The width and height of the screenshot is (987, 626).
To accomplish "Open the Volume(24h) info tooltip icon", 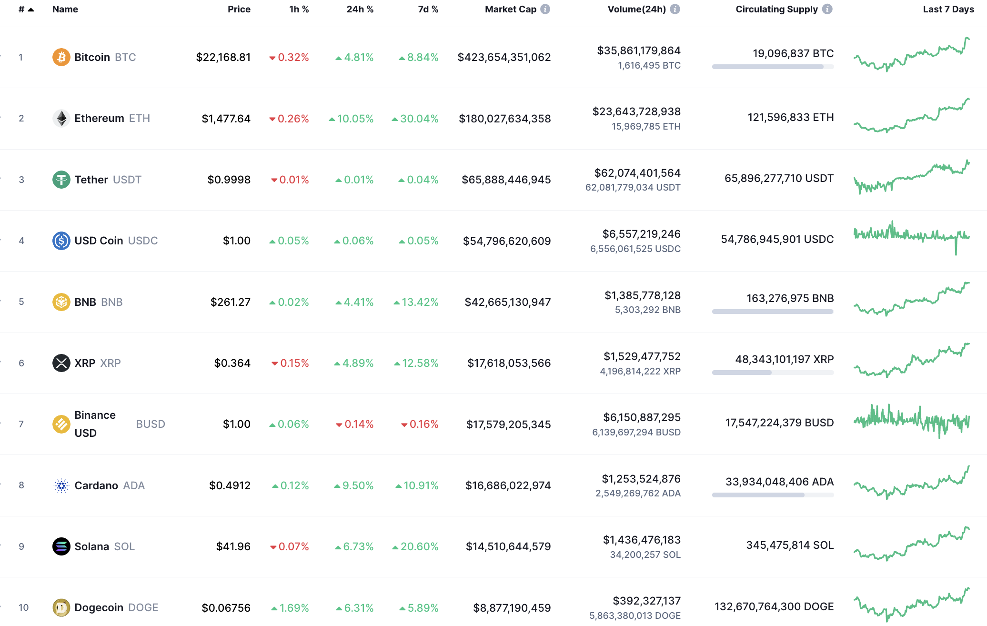I will coord(674,8).
